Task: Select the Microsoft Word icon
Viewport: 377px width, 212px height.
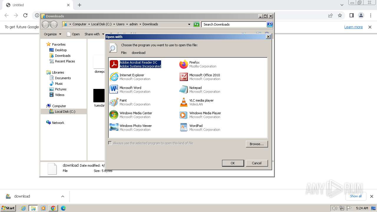Action: 114,90
